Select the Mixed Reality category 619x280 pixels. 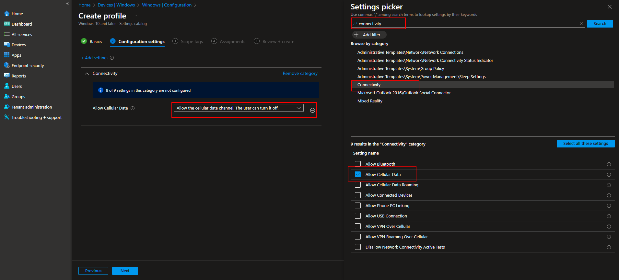pyautogui.click(x=370, y=101)
